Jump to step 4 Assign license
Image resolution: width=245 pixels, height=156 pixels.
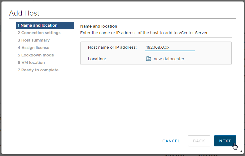(x=33, y=48)
